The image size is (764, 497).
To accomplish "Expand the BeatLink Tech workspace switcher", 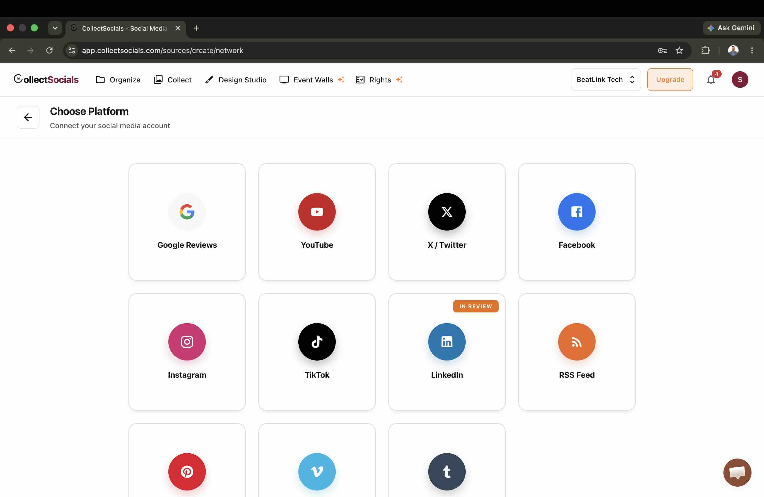I will 605,80.
